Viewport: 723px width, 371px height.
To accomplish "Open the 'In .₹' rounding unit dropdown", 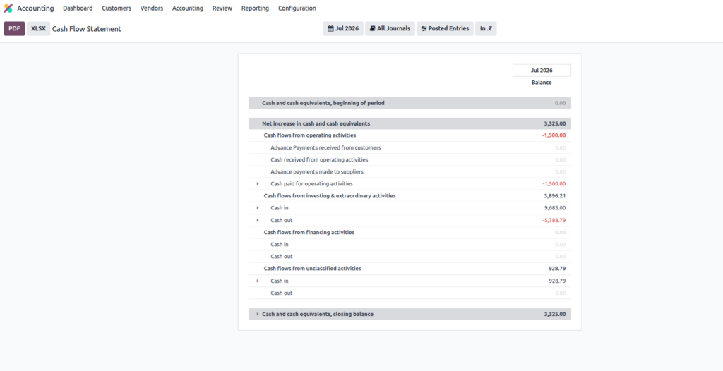I will [x=486, y=29].
